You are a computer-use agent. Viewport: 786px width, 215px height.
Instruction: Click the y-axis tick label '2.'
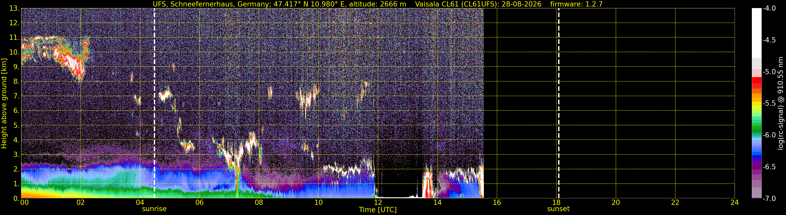(16, 169)
